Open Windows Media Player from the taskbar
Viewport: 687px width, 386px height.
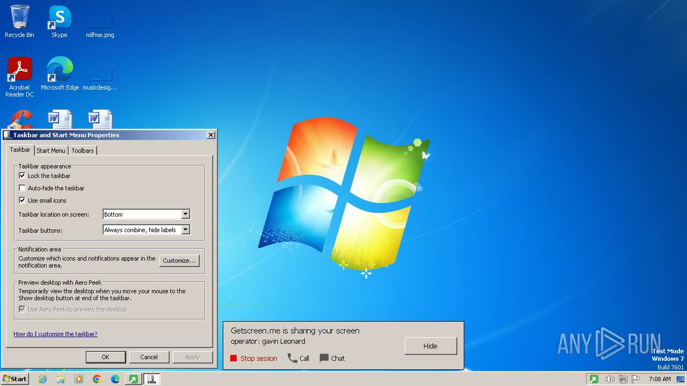tap(79, 379)
